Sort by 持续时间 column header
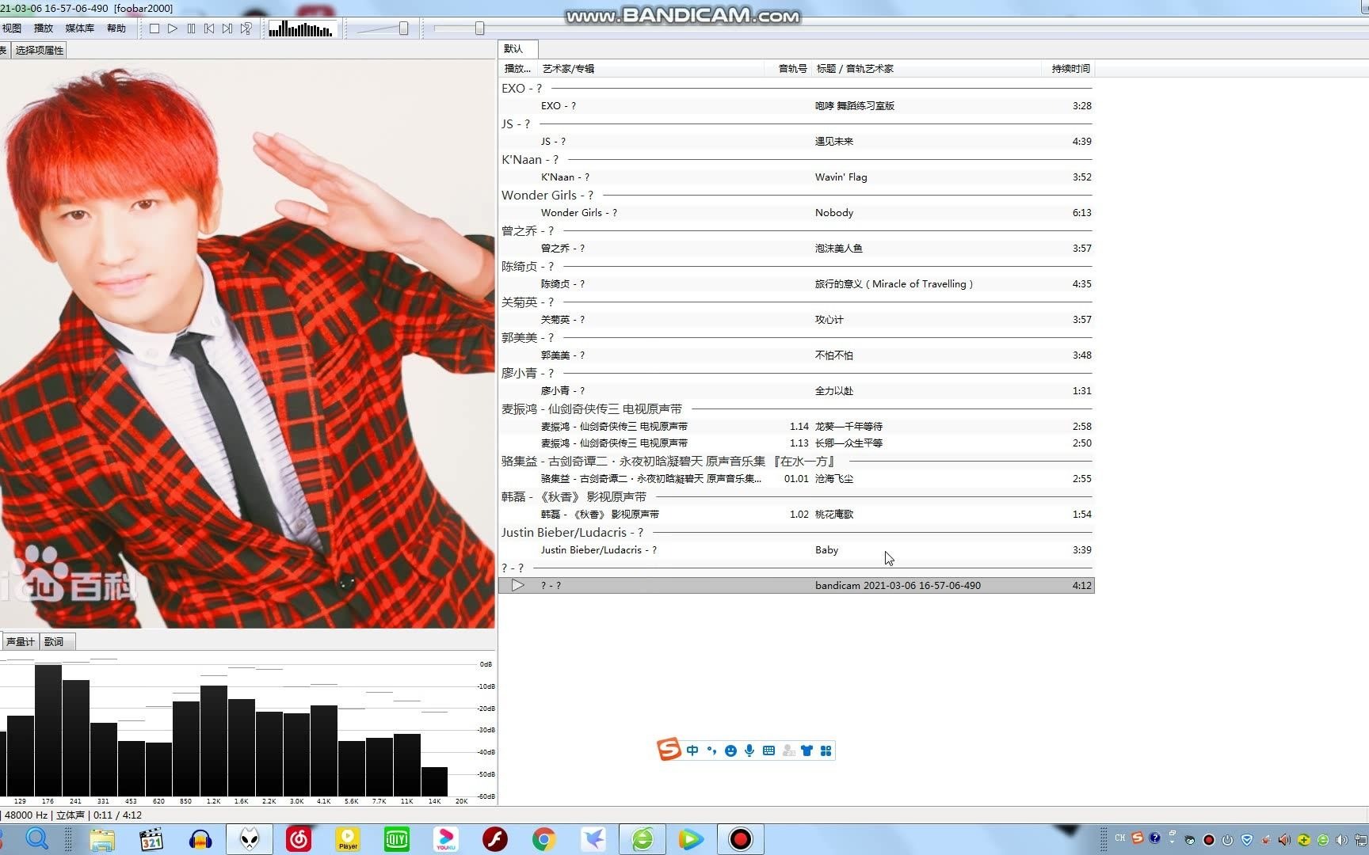Screen dimensions: 1369x855 tap(1068, 69)
